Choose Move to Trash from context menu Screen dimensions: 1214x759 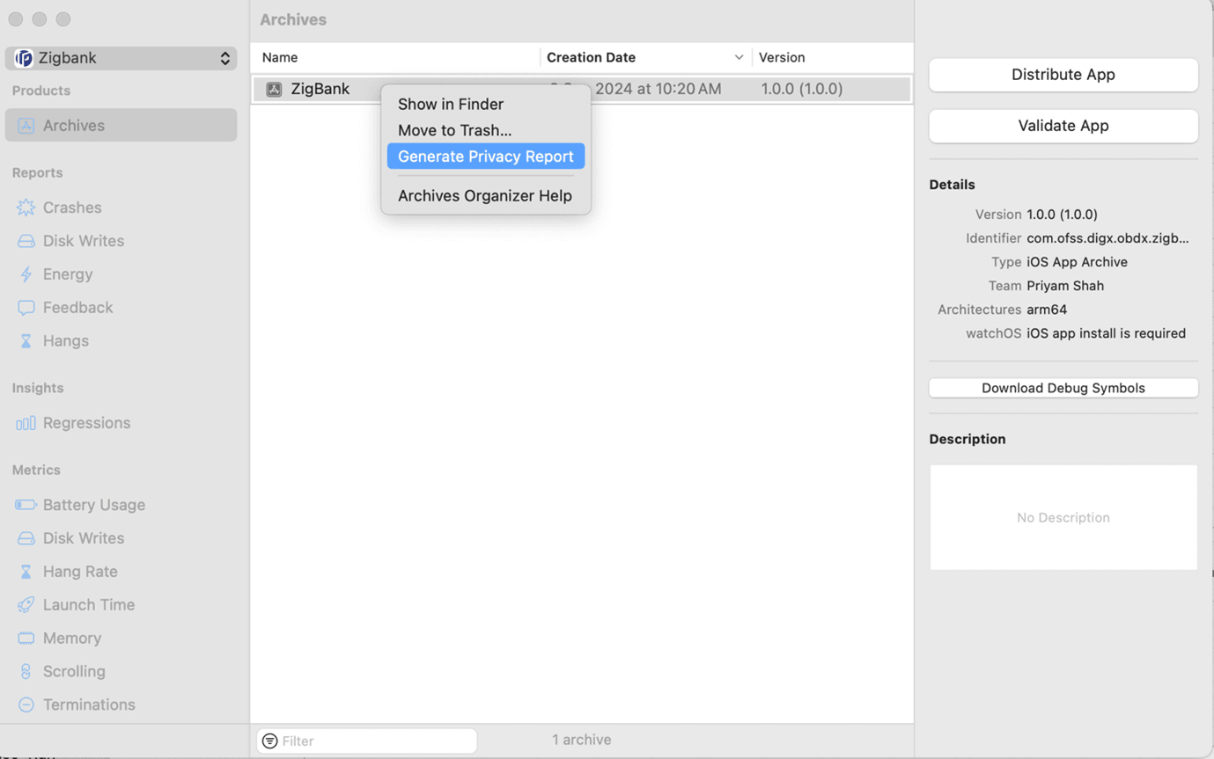(x=486, y=130)
